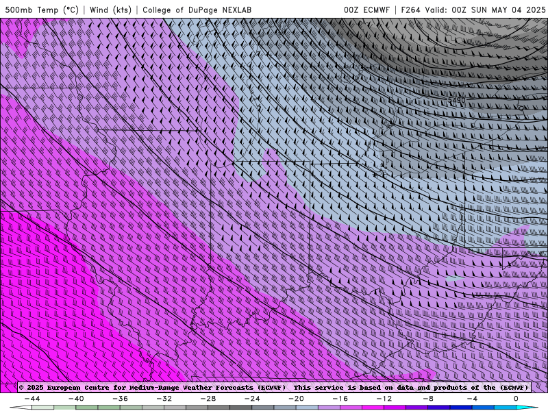Click the white arrow end of the colorbar

pyautogui.click(x=21, y=408)
